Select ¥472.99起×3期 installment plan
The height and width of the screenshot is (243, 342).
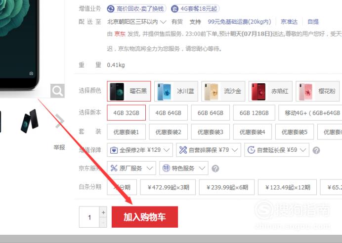pos(168,187)
